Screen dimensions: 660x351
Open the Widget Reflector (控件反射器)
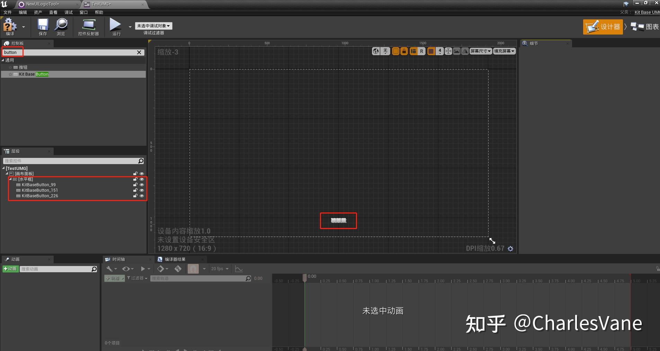(88, 27)
